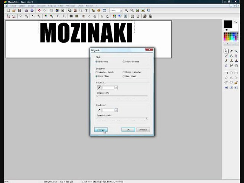This screenshot has width=244, height=183.
Task: Click the Couleur 1 pipette button
Action: [99, 88]
